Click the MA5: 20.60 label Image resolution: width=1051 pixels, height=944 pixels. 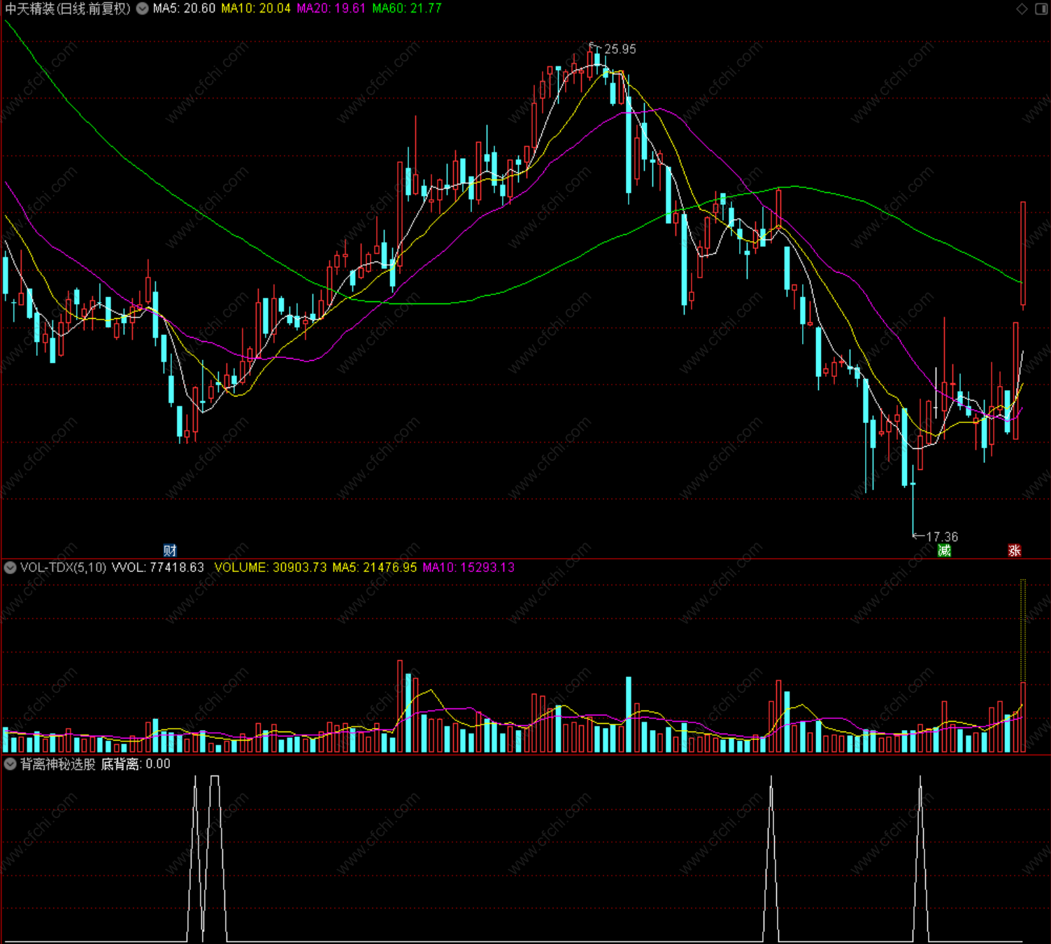tap(185, 8)
